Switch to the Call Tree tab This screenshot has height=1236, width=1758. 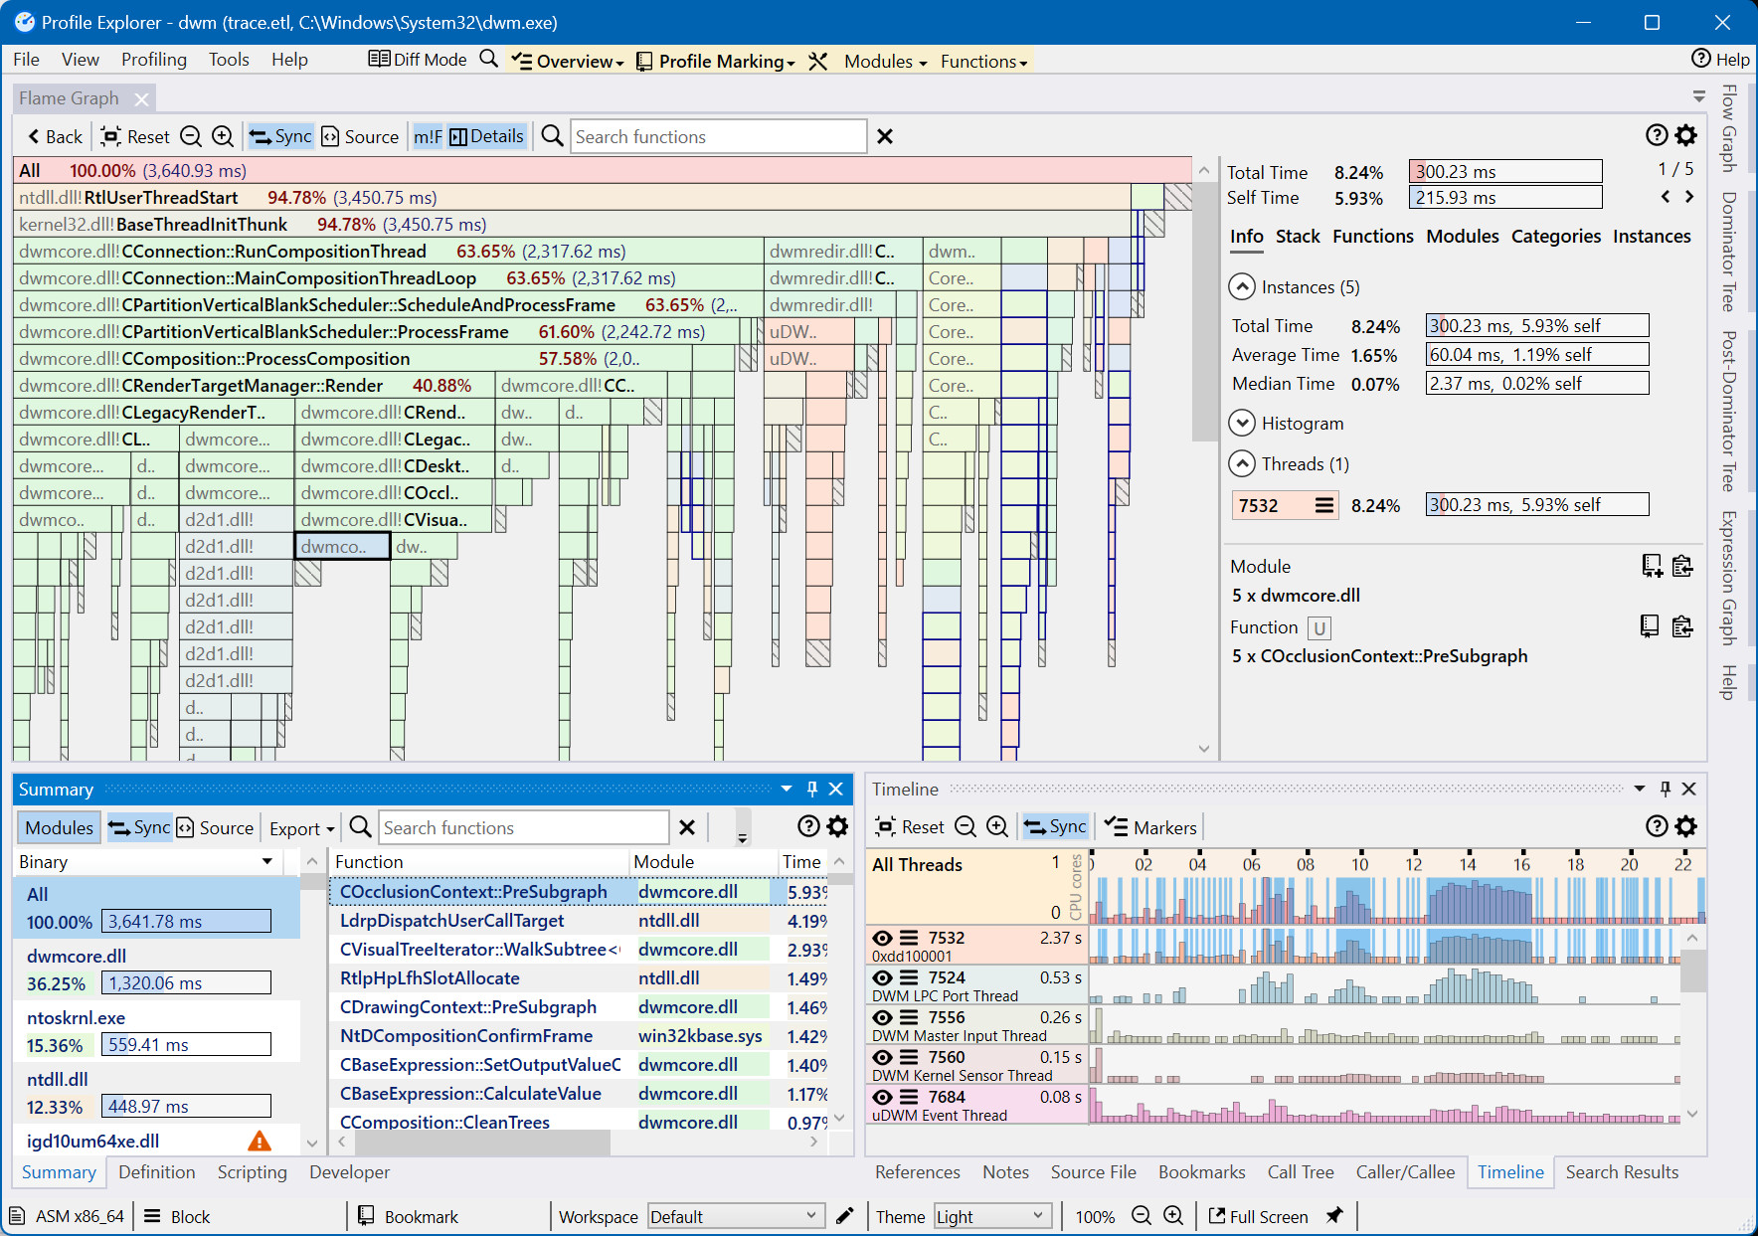tap(1300, 1172)
